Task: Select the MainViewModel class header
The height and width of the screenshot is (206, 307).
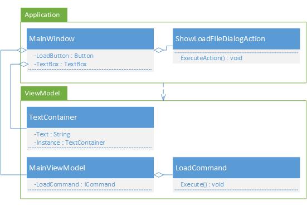Action: point(90,168)
